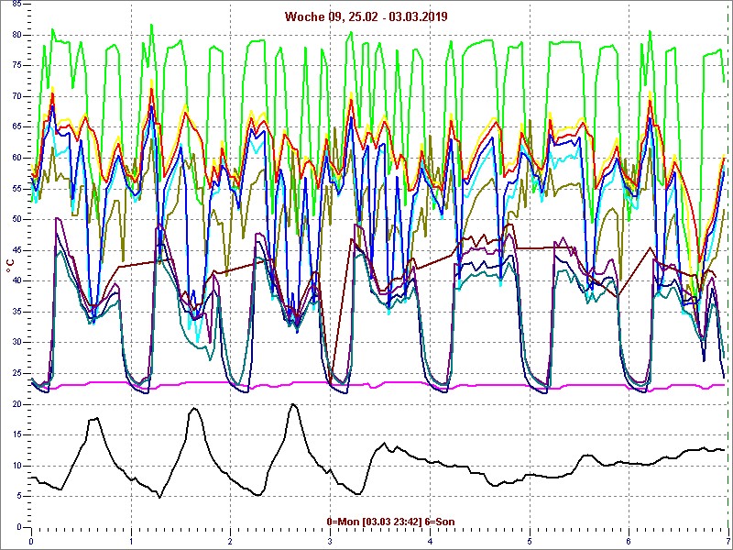733x550 pixels.
Task: Click the vertical axis value "10"
Action: pos(16,466)
